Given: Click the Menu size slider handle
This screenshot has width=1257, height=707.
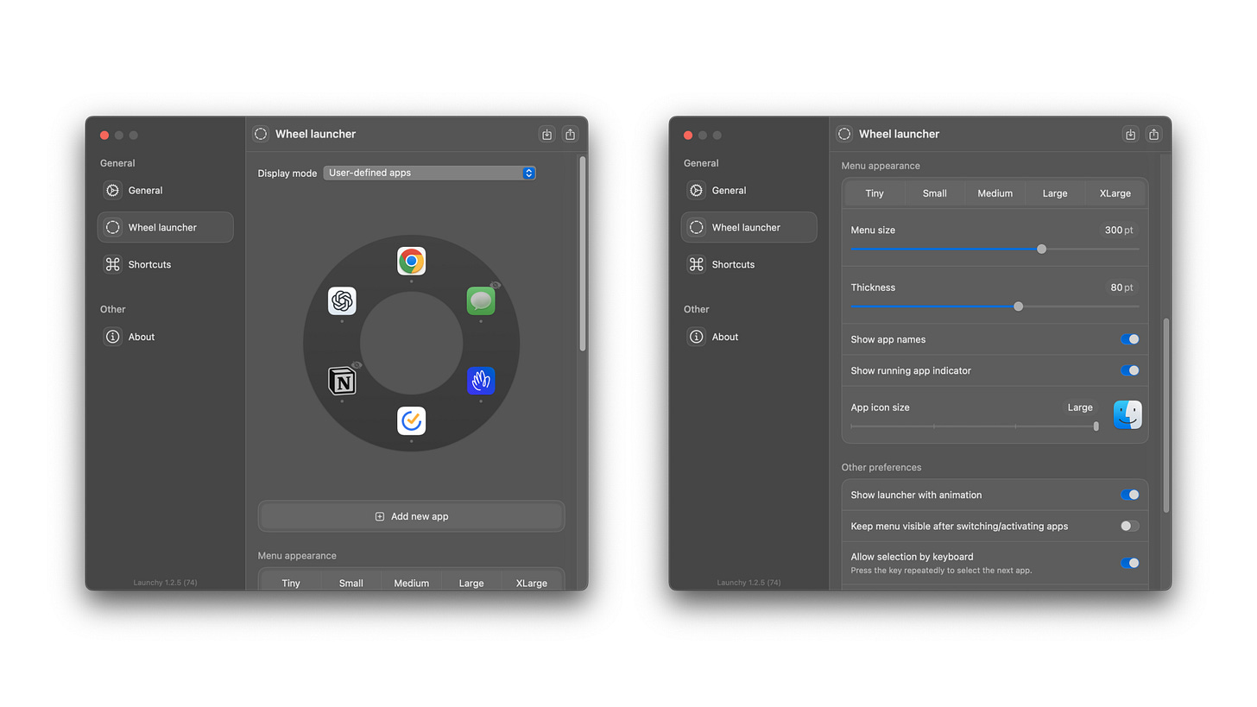Looking at the screenshot, I should pyautogui.click(x=1041, y=249).
